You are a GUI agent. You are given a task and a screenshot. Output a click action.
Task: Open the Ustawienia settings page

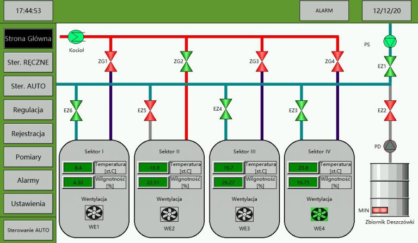pyautogui.click(x=28, y=203)
